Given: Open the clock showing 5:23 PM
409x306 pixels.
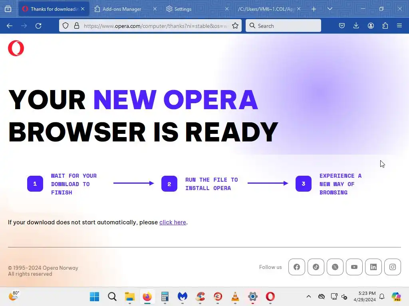Looking at the screenshot, I should (364, 296).
